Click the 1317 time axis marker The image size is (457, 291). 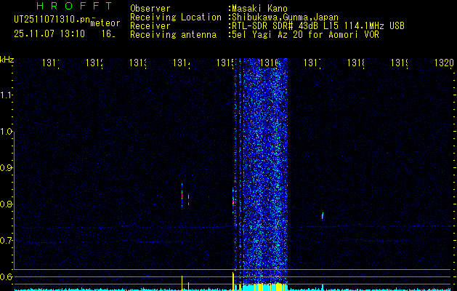point(312,63)
